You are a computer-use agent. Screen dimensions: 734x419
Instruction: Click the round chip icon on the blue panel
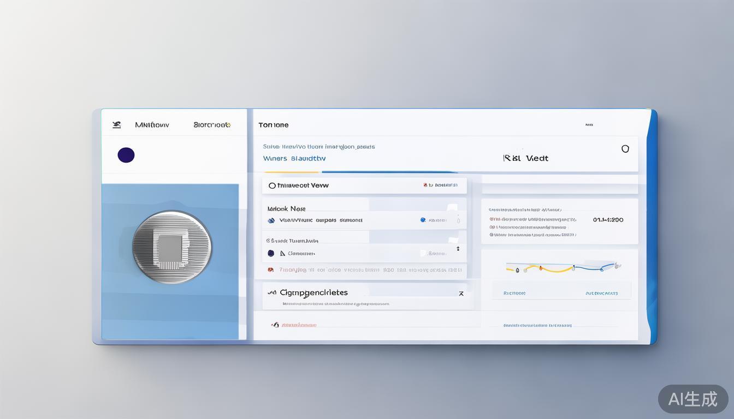(x=172, y=247)
